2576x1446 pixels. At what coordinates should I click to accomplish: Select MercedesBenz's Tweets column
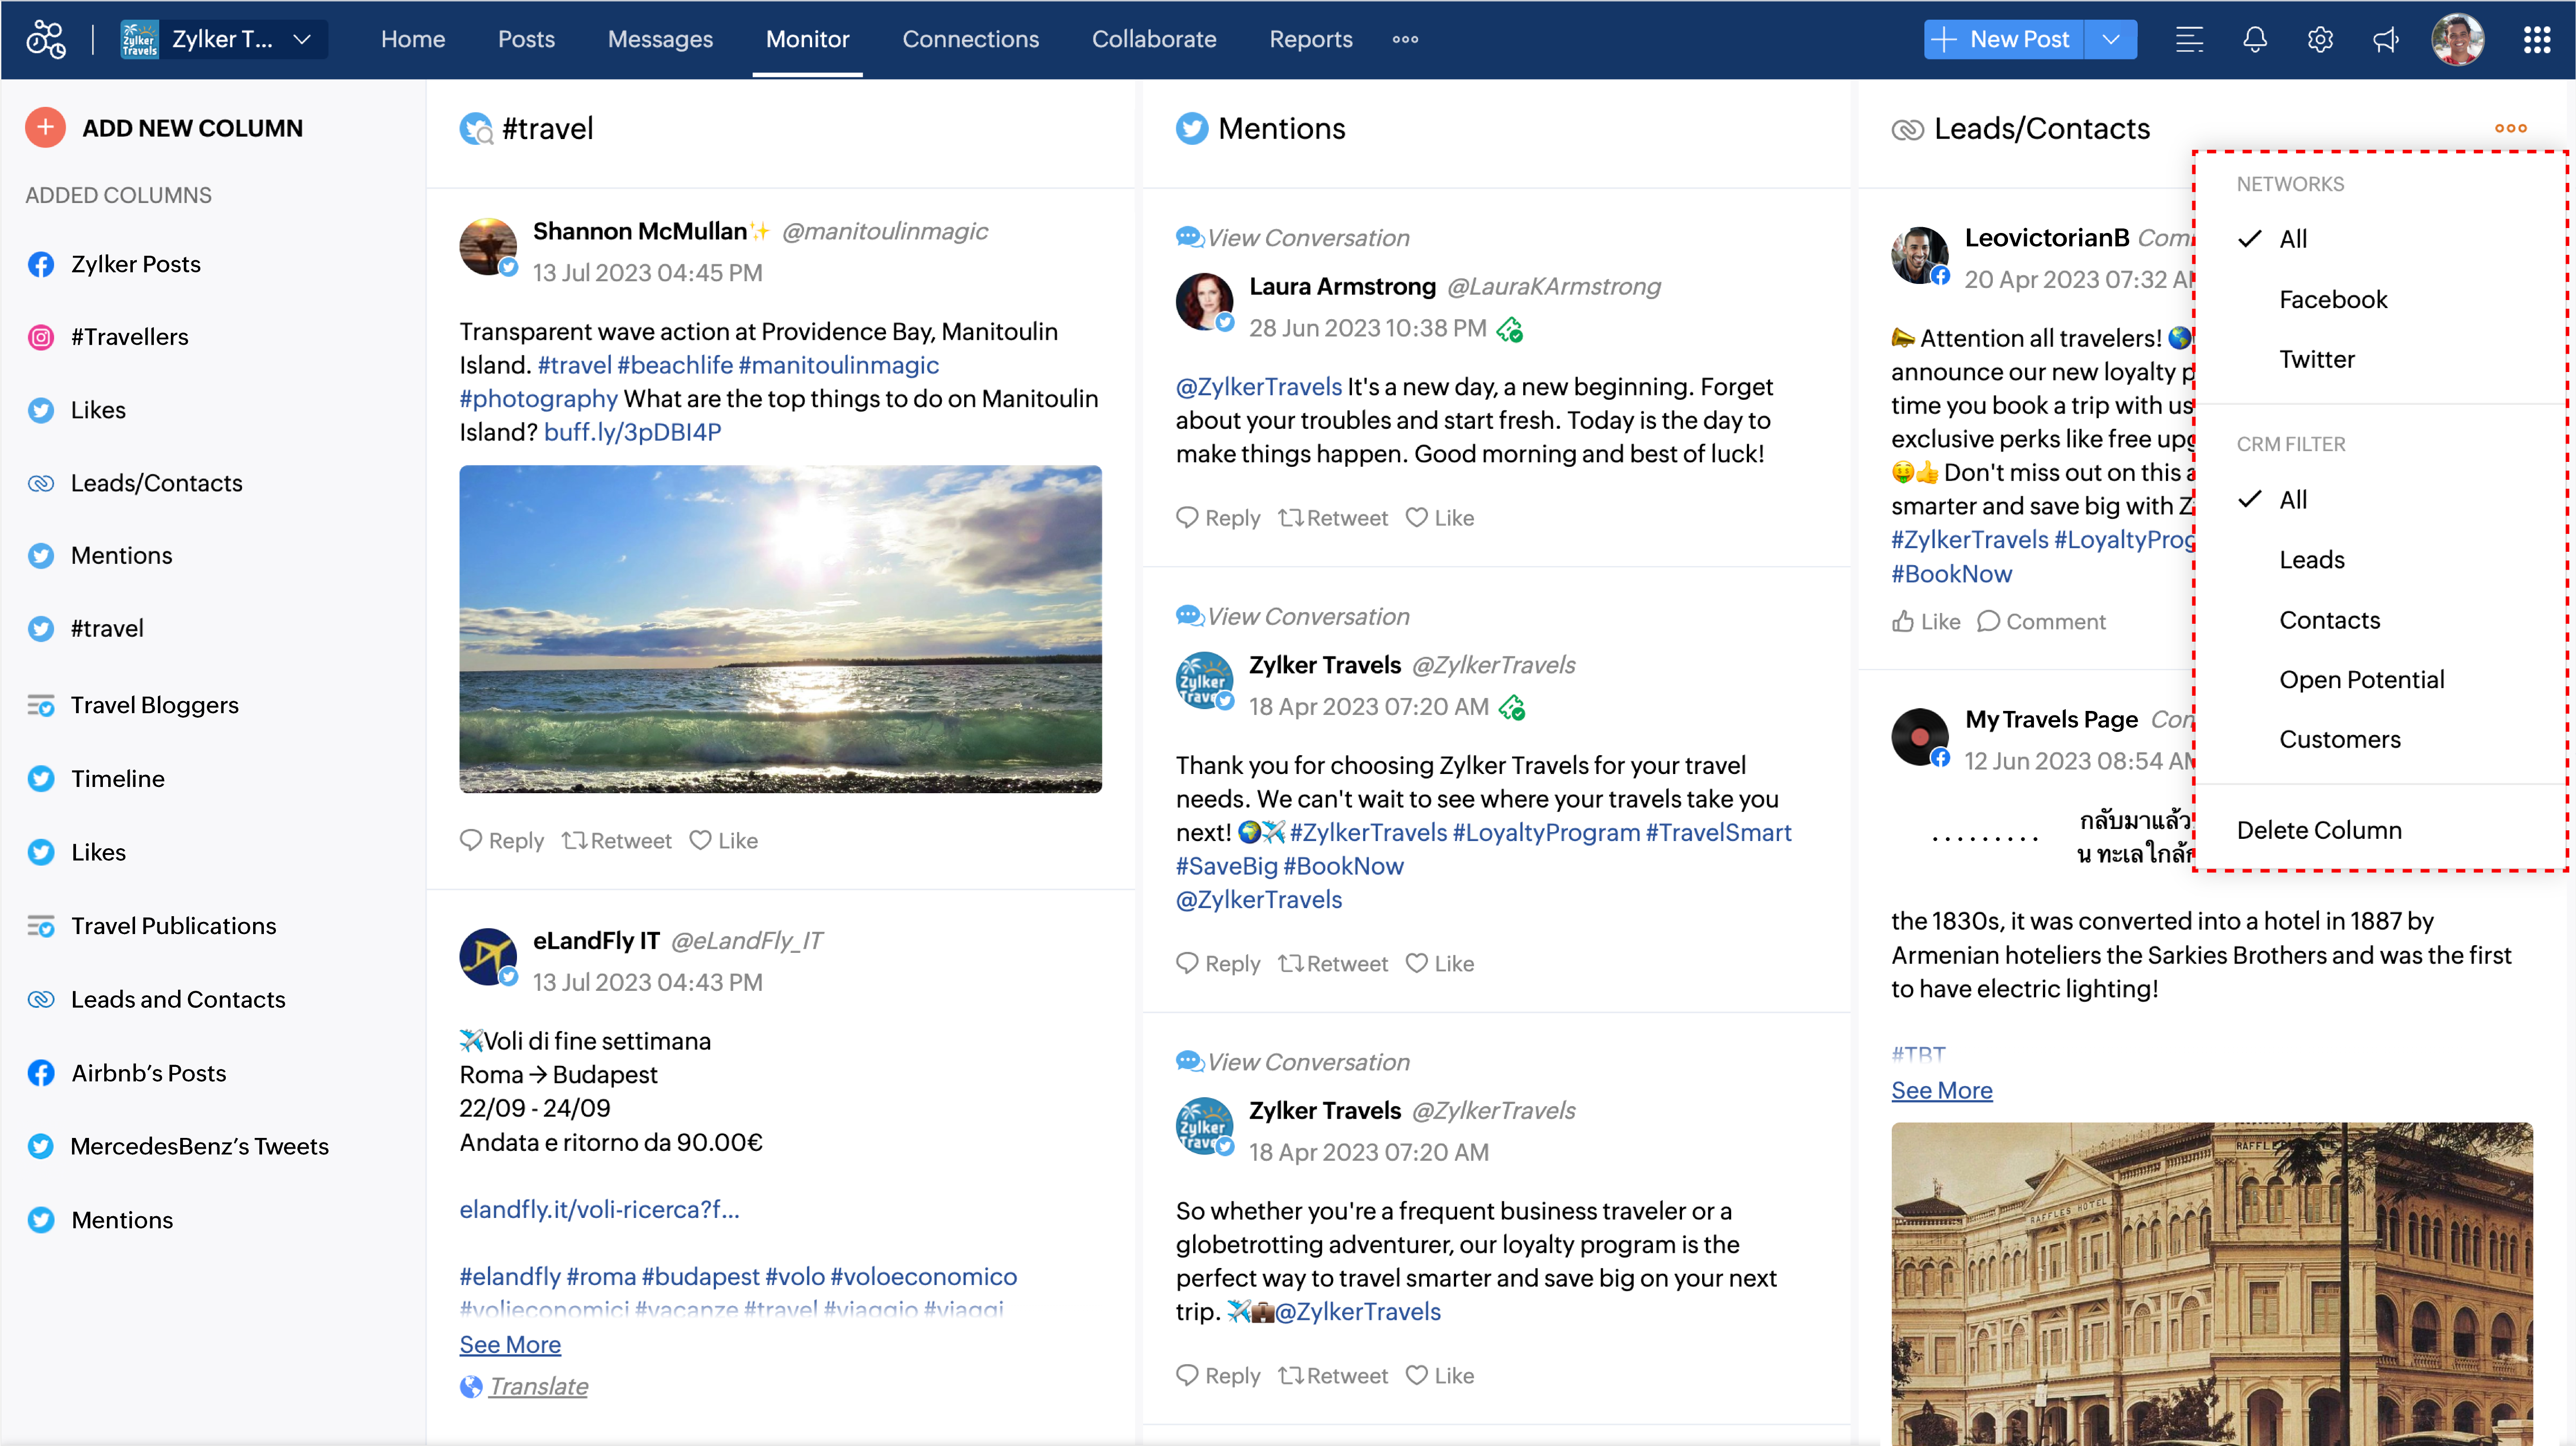point(200,1146)
